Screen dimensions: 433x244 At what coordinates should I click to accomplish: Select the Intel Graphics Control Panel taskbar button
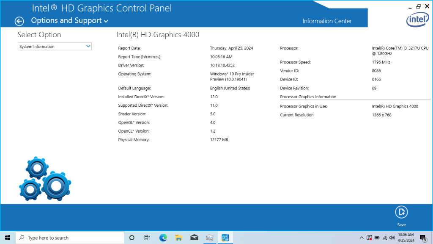coord(225,238)
